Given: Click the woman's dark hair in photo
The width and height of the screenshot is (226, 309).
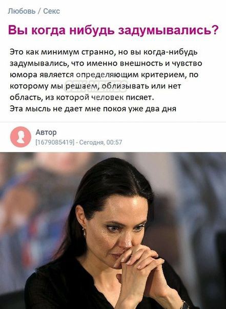Looking at the screenshot, I should tap(111, 181).
